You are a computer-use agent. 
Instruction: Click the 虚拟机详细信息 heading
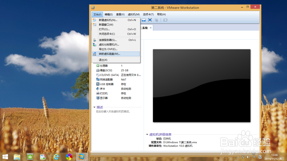point(160,135)
